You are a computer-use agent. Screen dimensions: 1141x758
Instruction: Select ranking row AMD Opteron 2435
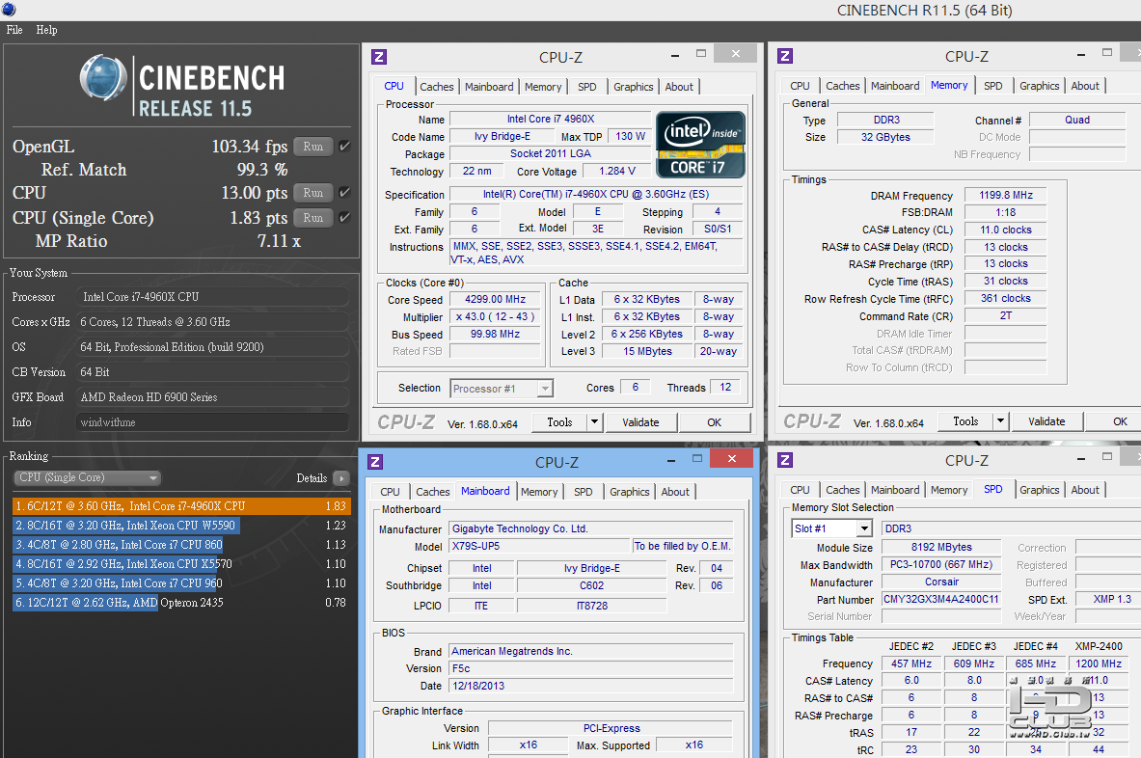(x=182, y=603)
